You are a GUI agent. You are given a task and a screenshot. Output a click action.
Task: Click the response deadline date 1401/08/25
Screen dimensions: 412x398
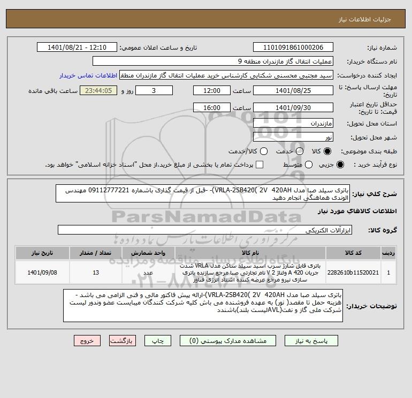pos(293,90)
